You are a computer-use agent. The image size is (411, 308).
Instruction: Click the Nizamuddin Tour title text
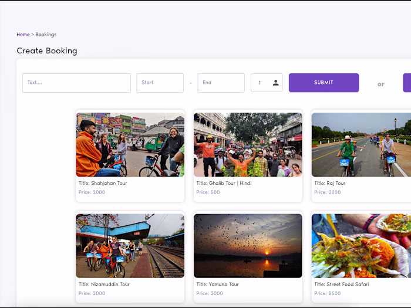pos(105,284)
